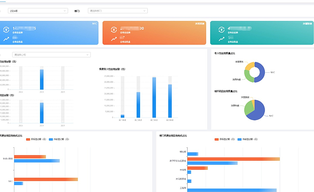
Task: Click the yuan icon on orange card
Action: (x=113, y=29)
